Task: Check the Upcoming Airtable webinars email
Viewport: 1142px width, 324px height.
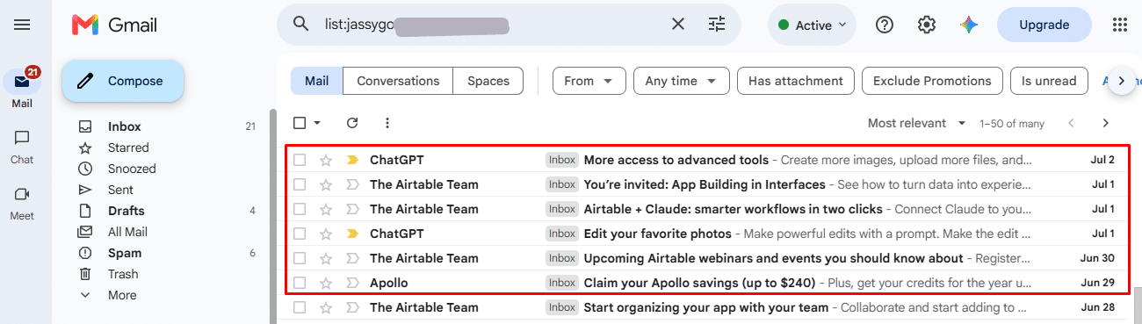Action: coord(300,258)
